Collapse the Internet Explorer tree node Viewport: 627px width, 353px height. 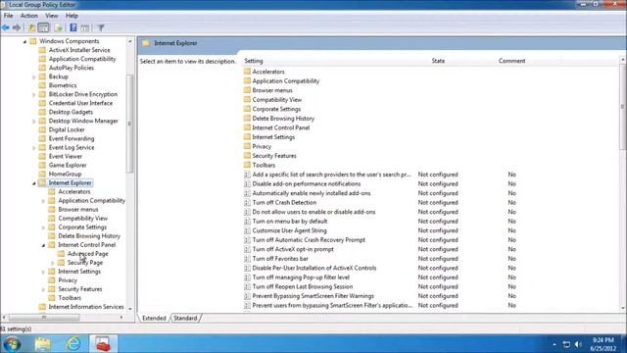click(x=34, y=183)
